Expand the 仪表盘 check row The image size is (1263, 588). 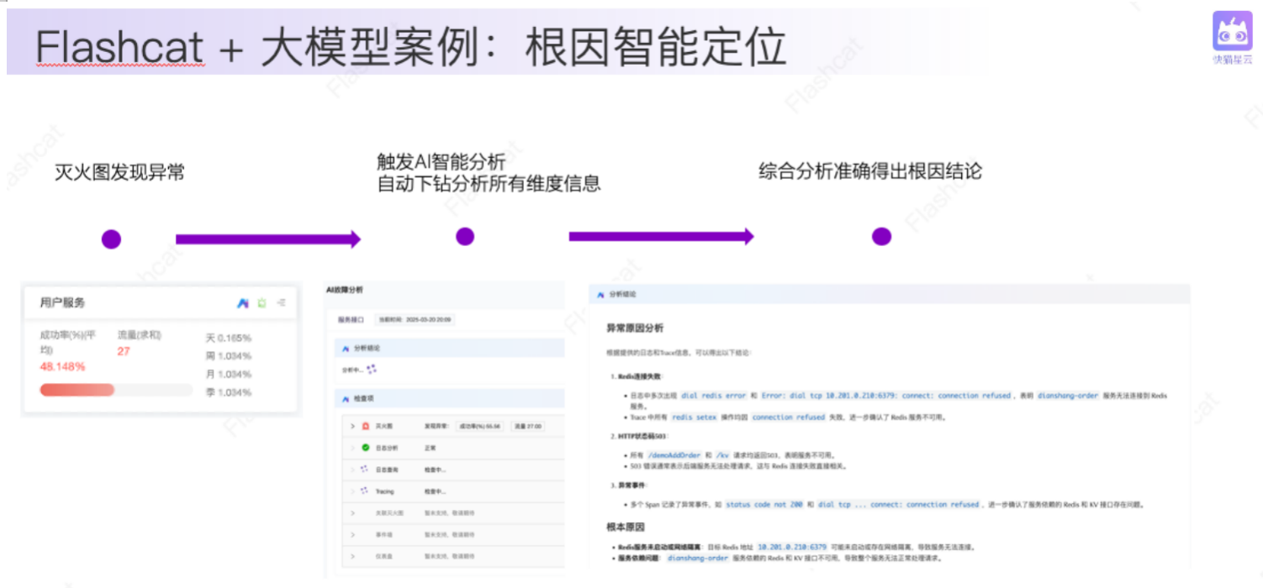[353, 556]
